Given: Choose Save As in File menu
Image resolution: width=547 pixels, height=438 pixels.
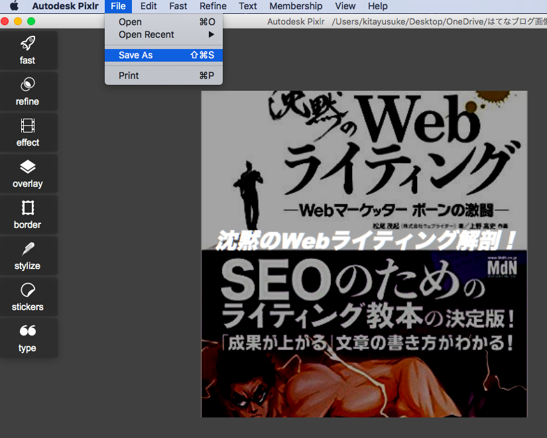Looking at the screenshot, I should 164,55.
